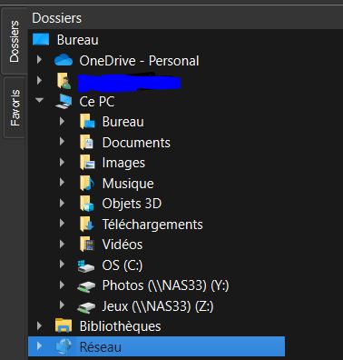Viewport: 343px width, 360px height.
Task: Switch to the Favoris side tab
Action: (15, 107)
